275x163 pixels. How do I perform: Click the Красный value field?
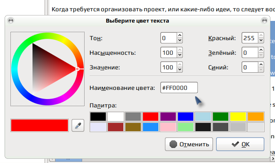[250, 38]
